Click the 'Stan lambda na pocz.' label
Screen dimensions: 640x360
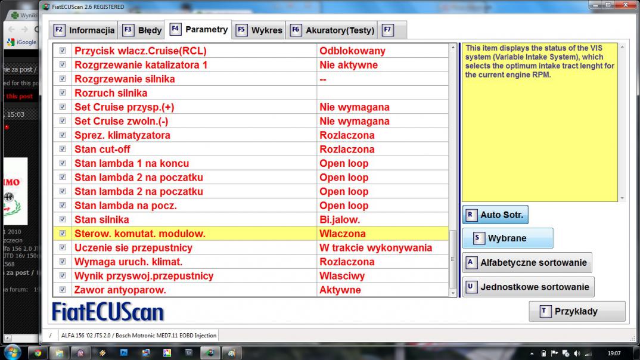tap(126, 205)
